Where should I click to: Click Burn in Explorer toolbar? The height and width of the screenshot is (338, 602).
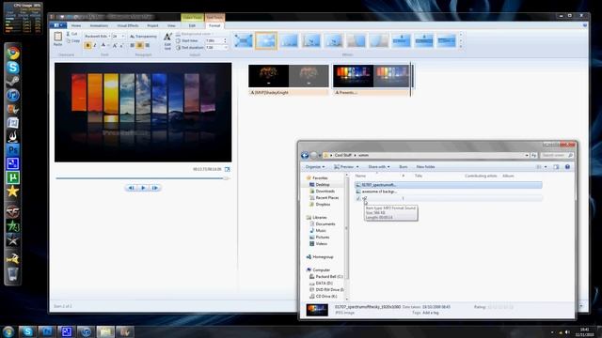pyautogui.click(x=404, y=167)
